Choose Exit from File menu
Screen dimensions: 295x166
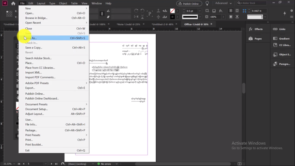click(54, 150)
